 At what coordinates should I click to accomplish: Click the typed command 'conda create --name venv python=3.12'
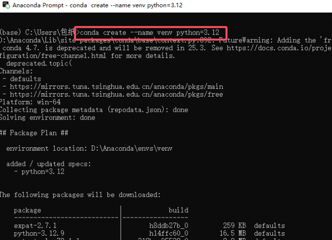click(x=149, y=33)
